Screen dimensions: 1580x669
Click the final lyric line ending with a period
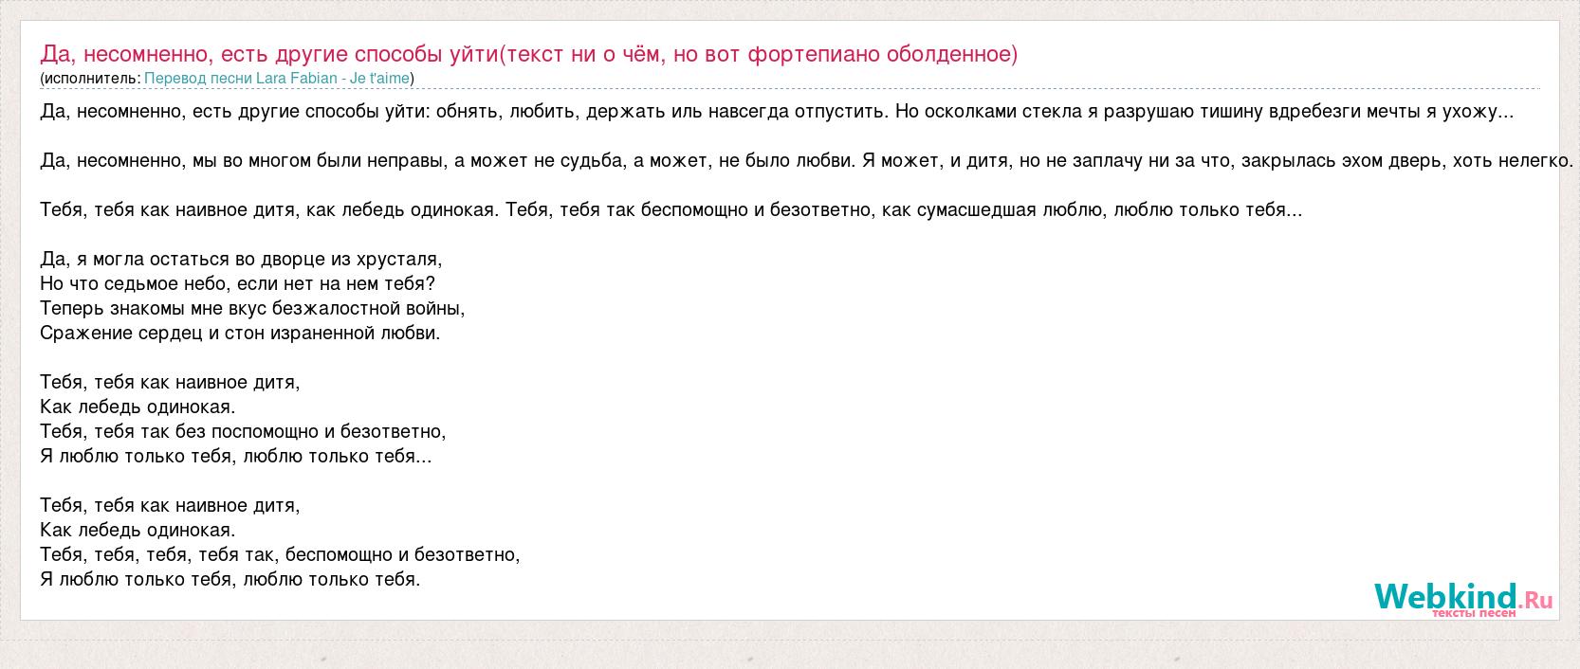click(x=230, y=579)
